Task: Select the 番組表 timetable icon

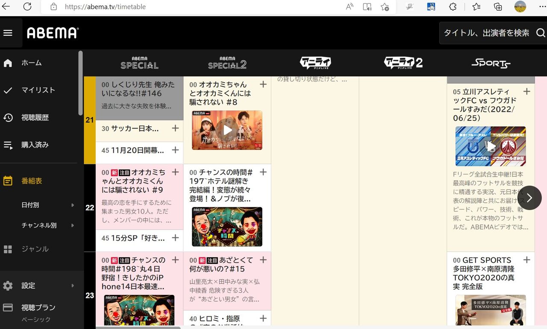Action: pyautogui.click(x=9, y=181)
